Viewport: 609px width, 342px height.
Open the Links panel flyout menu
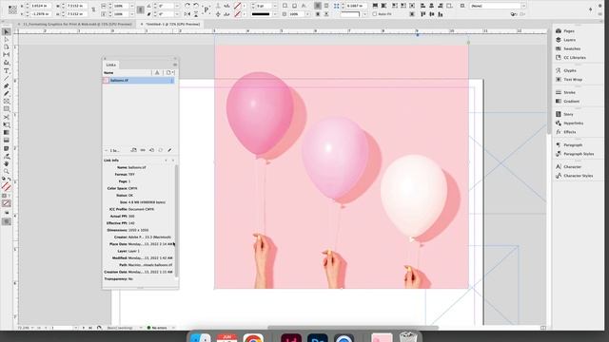[x=175, y=65]
